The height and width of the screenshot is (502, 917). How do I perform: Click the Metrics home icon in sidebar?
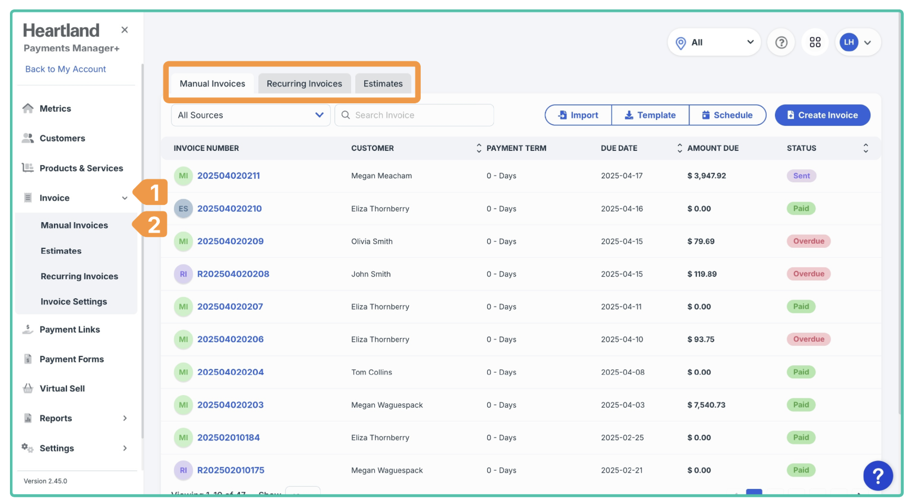click(x=28, y=108)
